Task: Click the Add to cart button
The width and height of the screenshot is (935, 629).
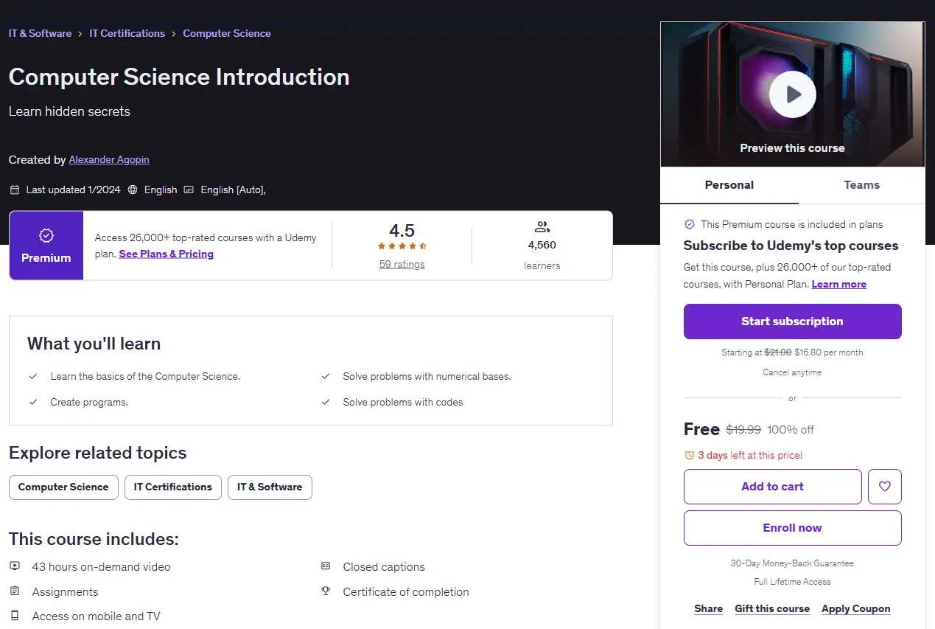Action: (x=772, y=487)
